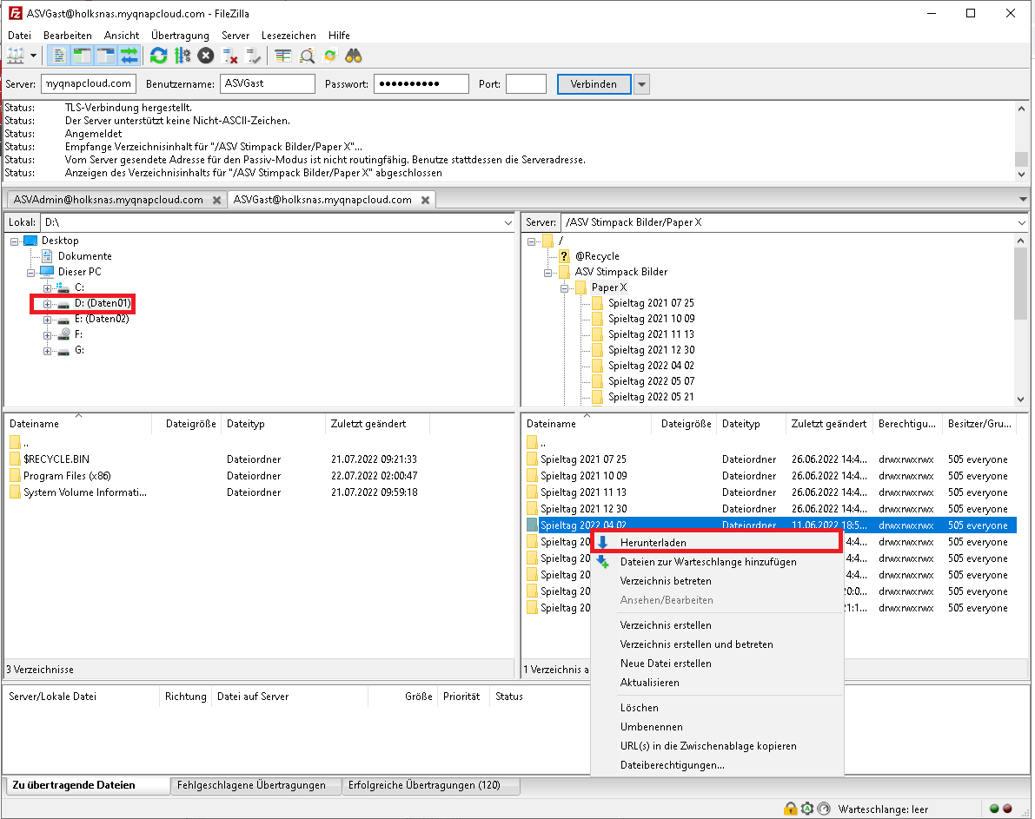Click the green activity LED indicator

click(994, 809)
